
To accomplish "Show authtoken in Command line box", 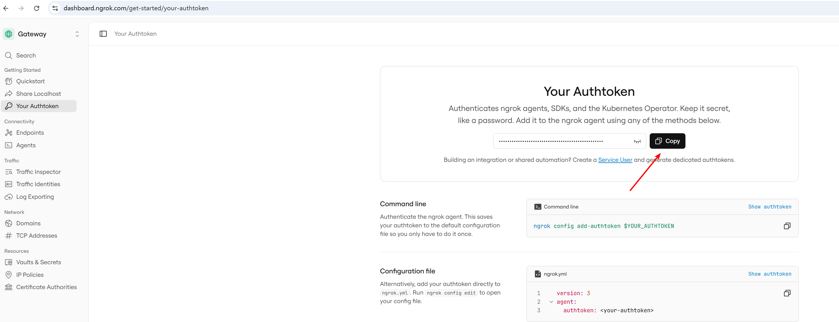I will [769, 207].
